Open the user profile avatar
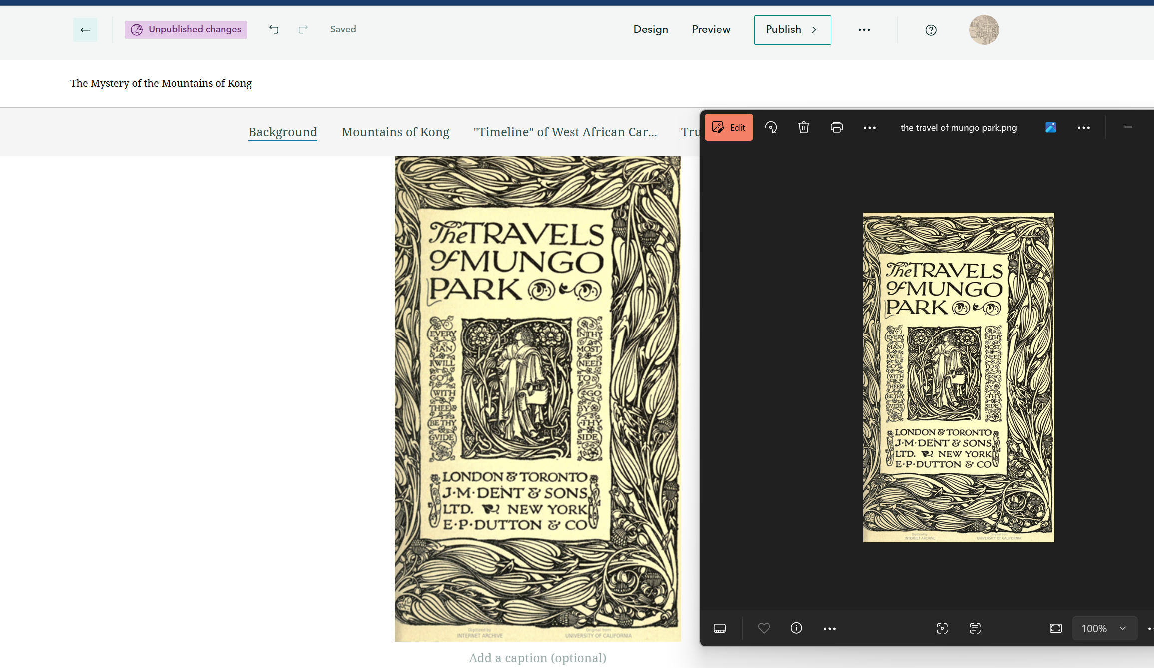 click(x=984, y=30)
